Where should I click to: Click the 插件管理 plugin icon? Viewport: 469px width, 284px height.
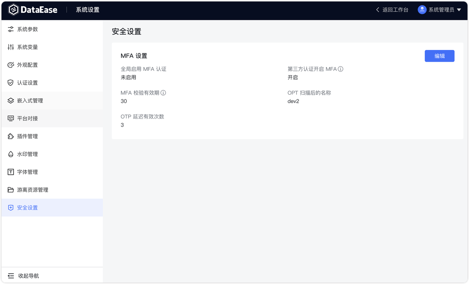tap(11, 136)
